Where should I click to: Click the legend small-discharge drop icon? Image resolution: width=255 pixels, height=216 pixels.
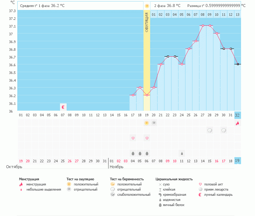coord(21,190)
